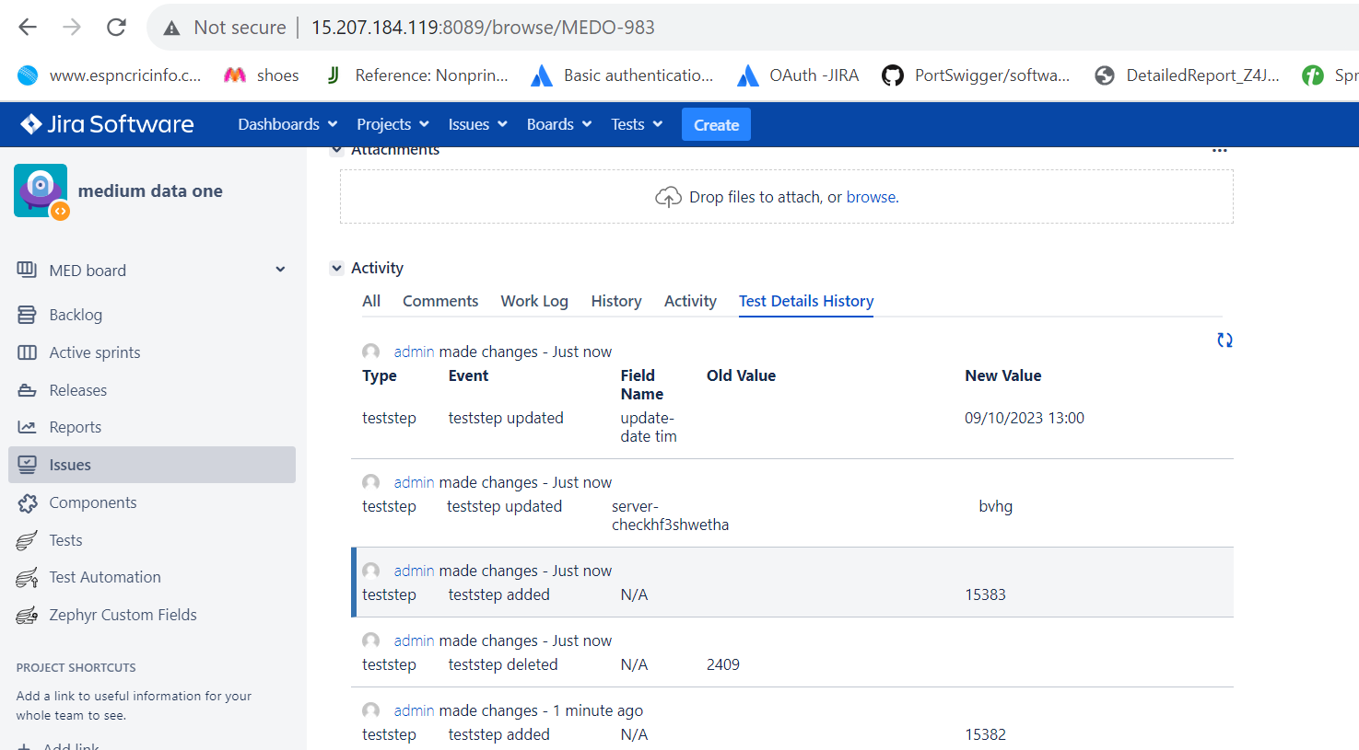Collapse the Activity section chevron
The image size is (1359, 750).
[336, 268]
